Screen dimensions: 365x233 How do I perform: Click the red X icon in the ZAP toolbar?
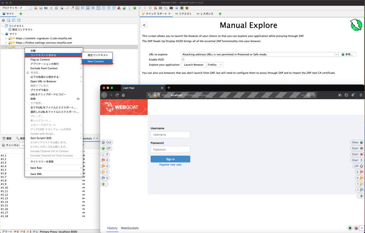tap(155, 8)
